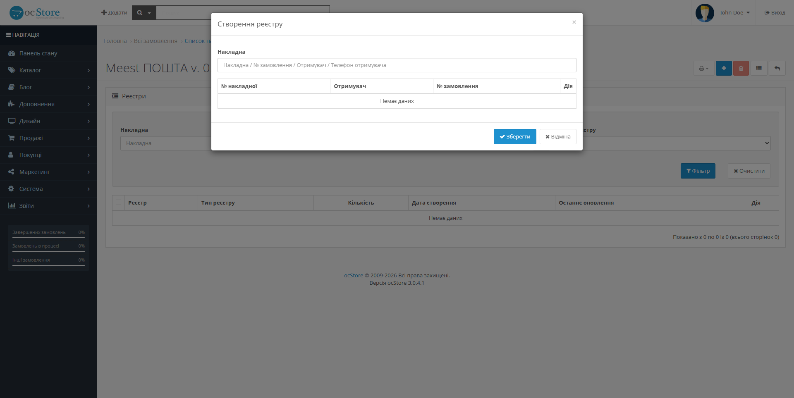Viewport: 794px width, 398px height.
Task: Close the Створення реєстру dialog
Action: point(574,22)
